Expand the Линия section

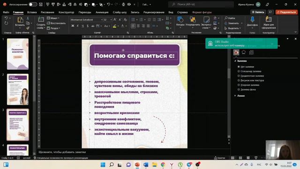[235, 96]
